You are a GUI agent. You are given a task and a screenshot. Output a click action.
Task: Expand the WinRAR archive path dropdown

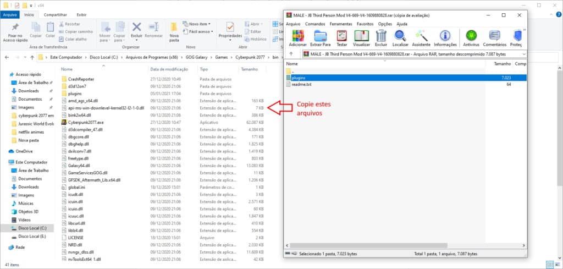pyautogui.click(x=524, y=54)
